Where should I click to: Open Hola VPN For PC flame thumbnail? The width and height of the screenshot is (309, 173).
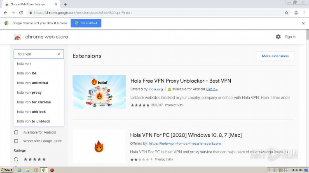(99, 146)
